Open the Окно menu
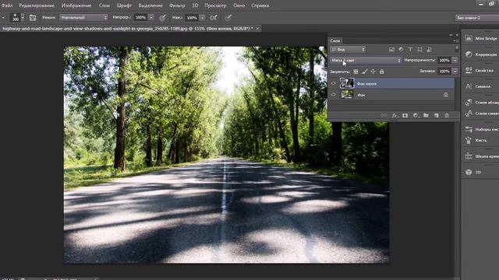Viewport: 499px width, 280px height. click(x=239, y=5)
